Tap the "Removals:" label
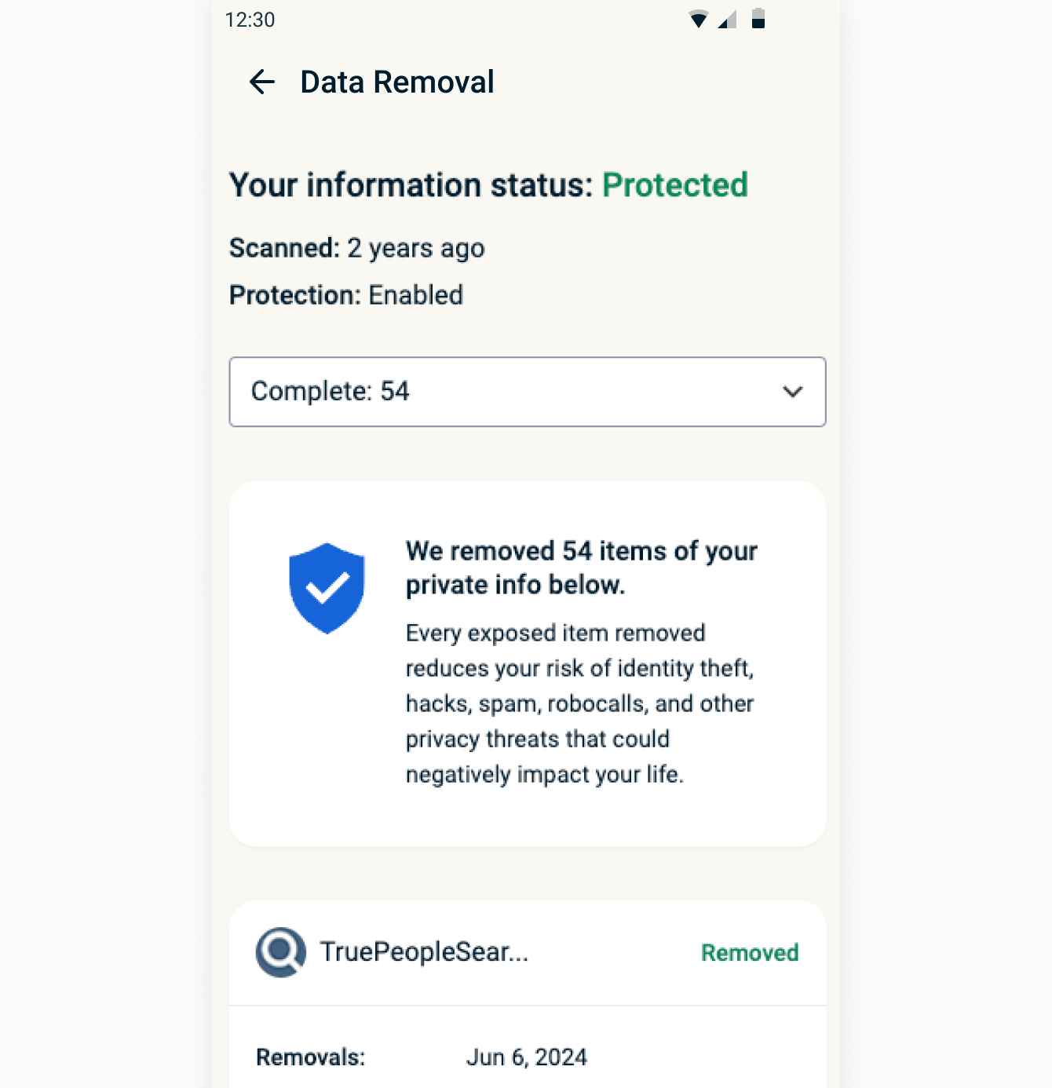Image resolution: width=1052 pixels, height=1088 pixels. [x=311, y=1057]
